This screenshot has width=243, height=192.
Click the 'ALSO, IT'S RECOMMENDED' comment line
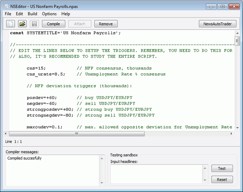pos(84,56)
